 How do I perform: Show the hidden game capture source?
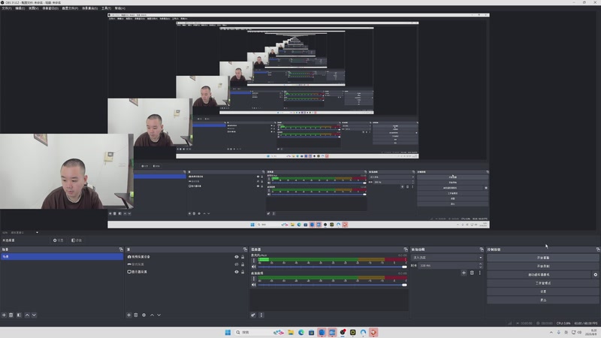237,264
